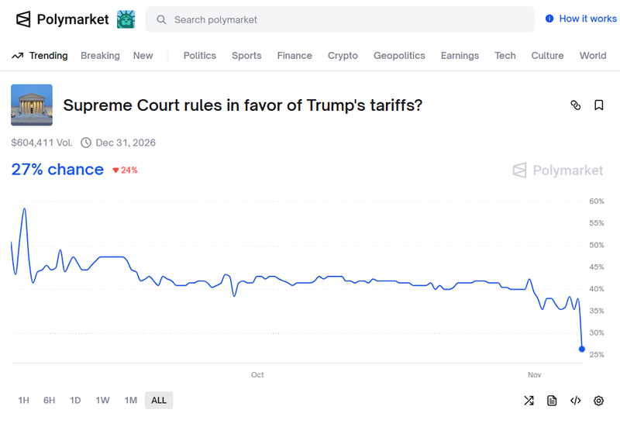
Task: Go to the Politics category
Action: 200,56
